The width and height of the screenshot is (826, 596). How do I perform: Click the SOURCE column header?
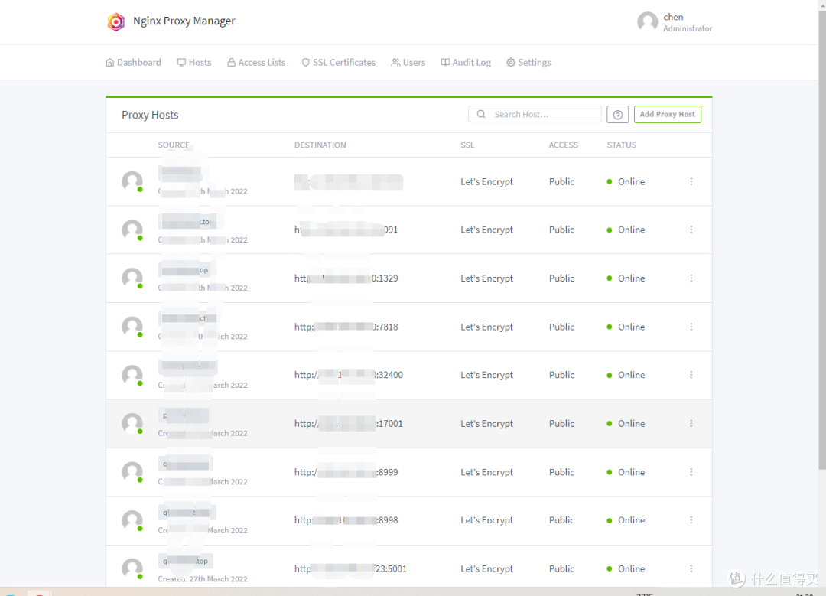tap(174, 145)
